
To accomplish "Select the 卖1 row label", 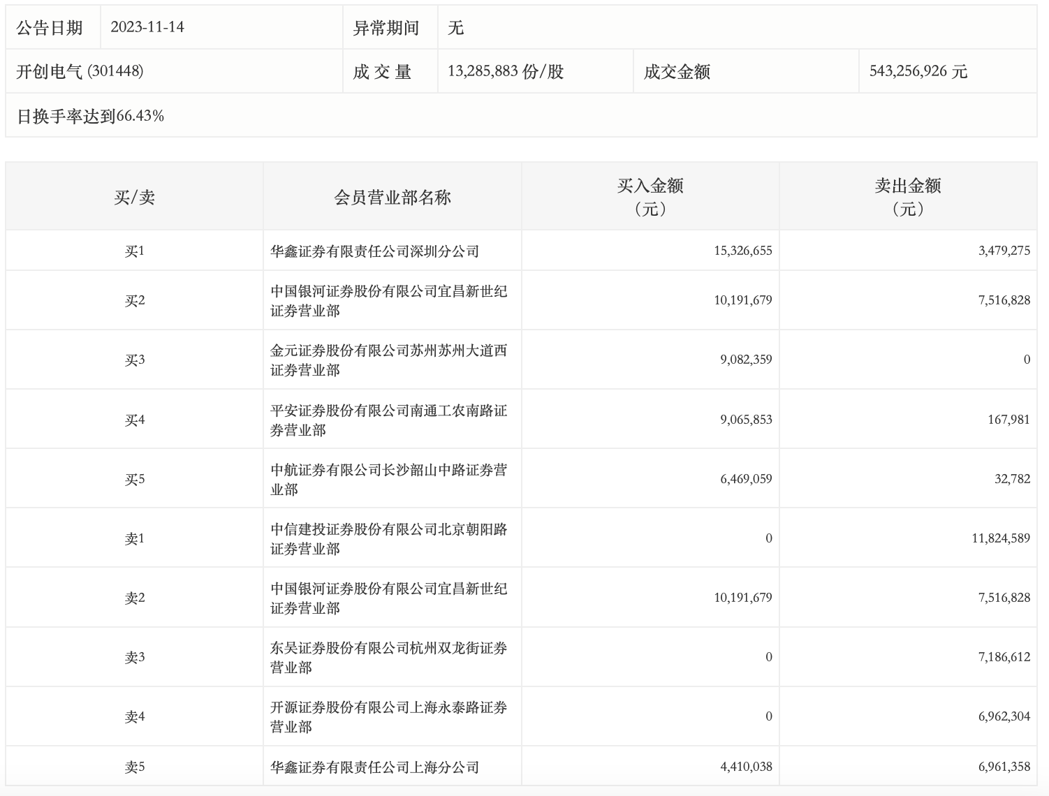I will point(135,538).
